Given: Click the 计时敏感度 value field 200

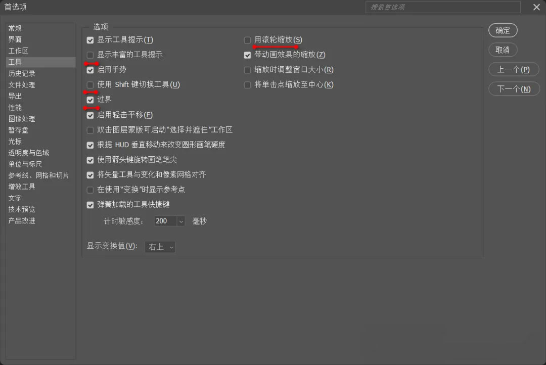Looking at the screenshot, I should pos(165,221).
